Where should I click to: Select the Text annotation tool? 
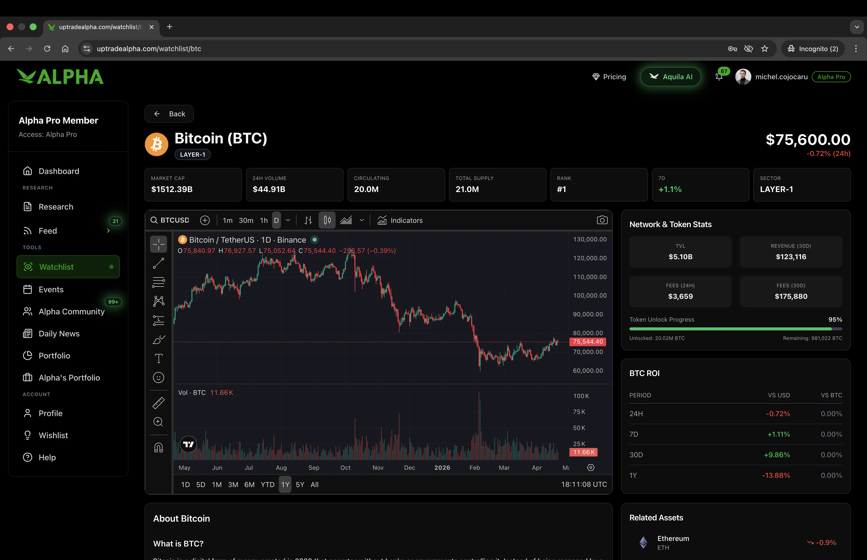[158, 358]
